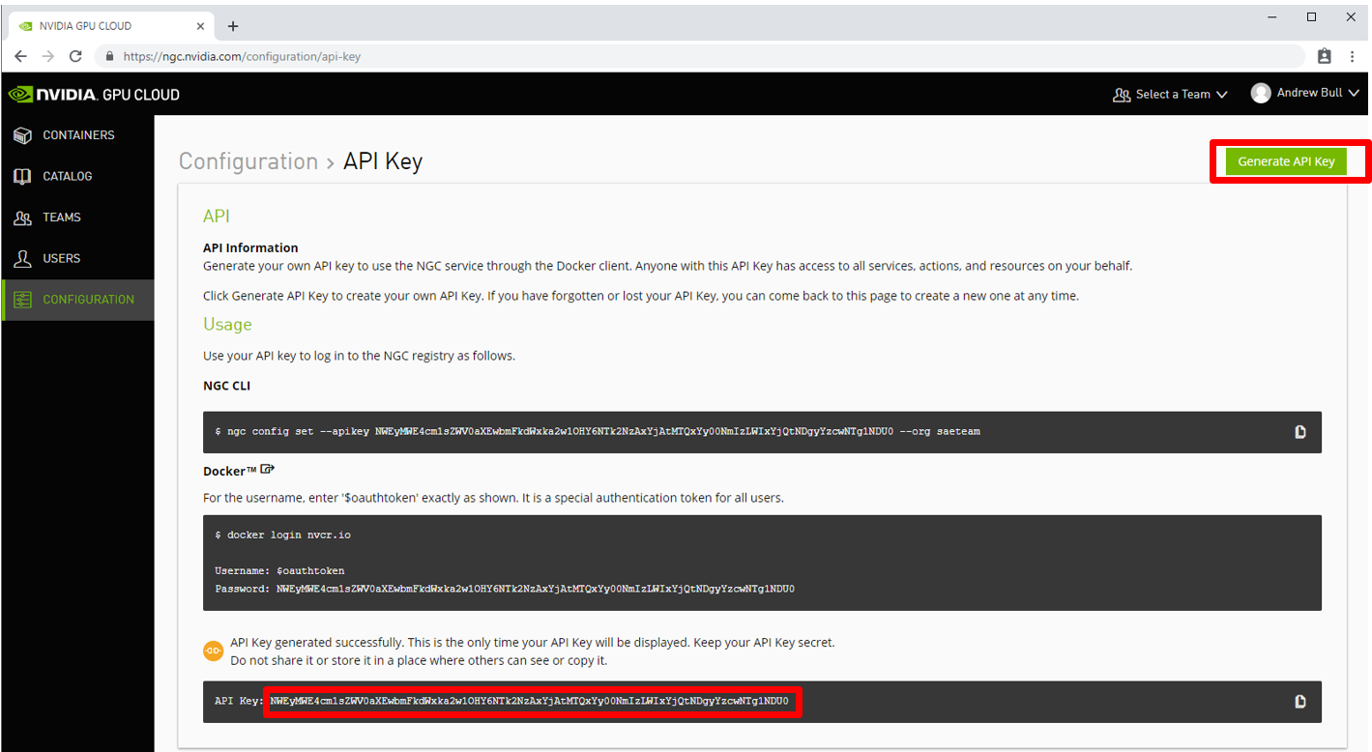Open the Containers section in sidebar
Image resolution: width=1372 pixels, height=752 pixels.
click(x=77, y=135)
